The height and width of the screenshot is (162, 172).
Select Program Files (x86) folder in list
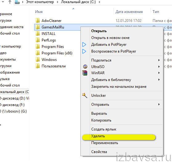[54, 53]
